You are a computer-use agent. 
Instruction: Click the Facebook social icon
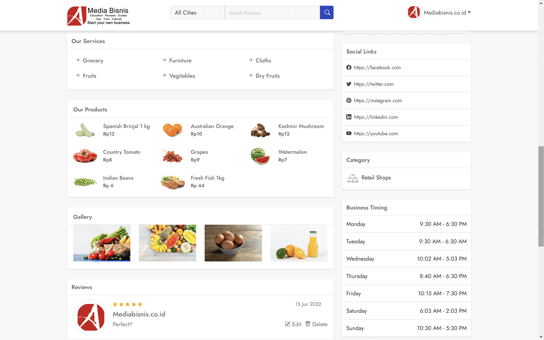pyautogui.click(x=349, y=67)
